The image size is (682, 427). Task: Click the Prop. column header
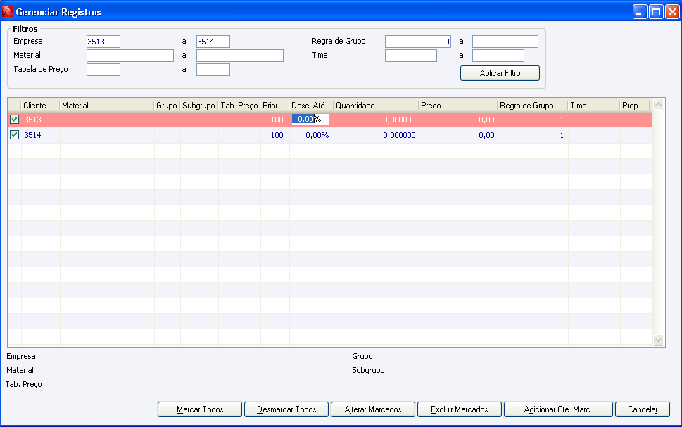[635, 106]
